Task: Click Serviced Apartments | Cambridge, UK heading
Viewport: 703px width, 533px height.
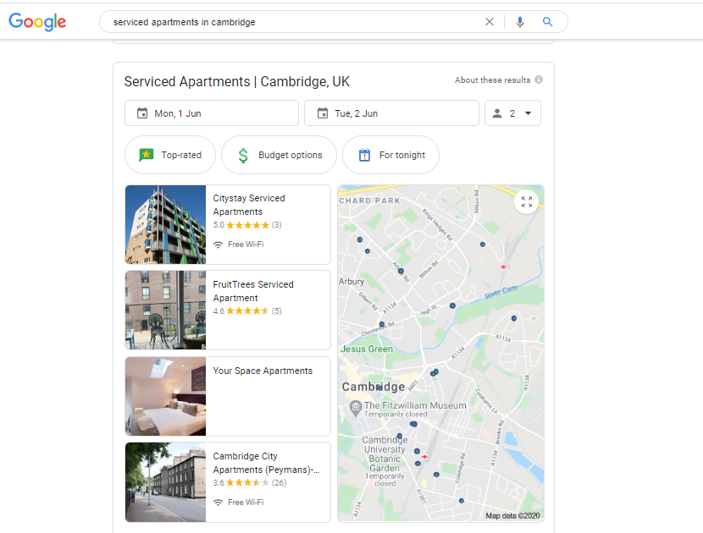Action: pos(236,81)
